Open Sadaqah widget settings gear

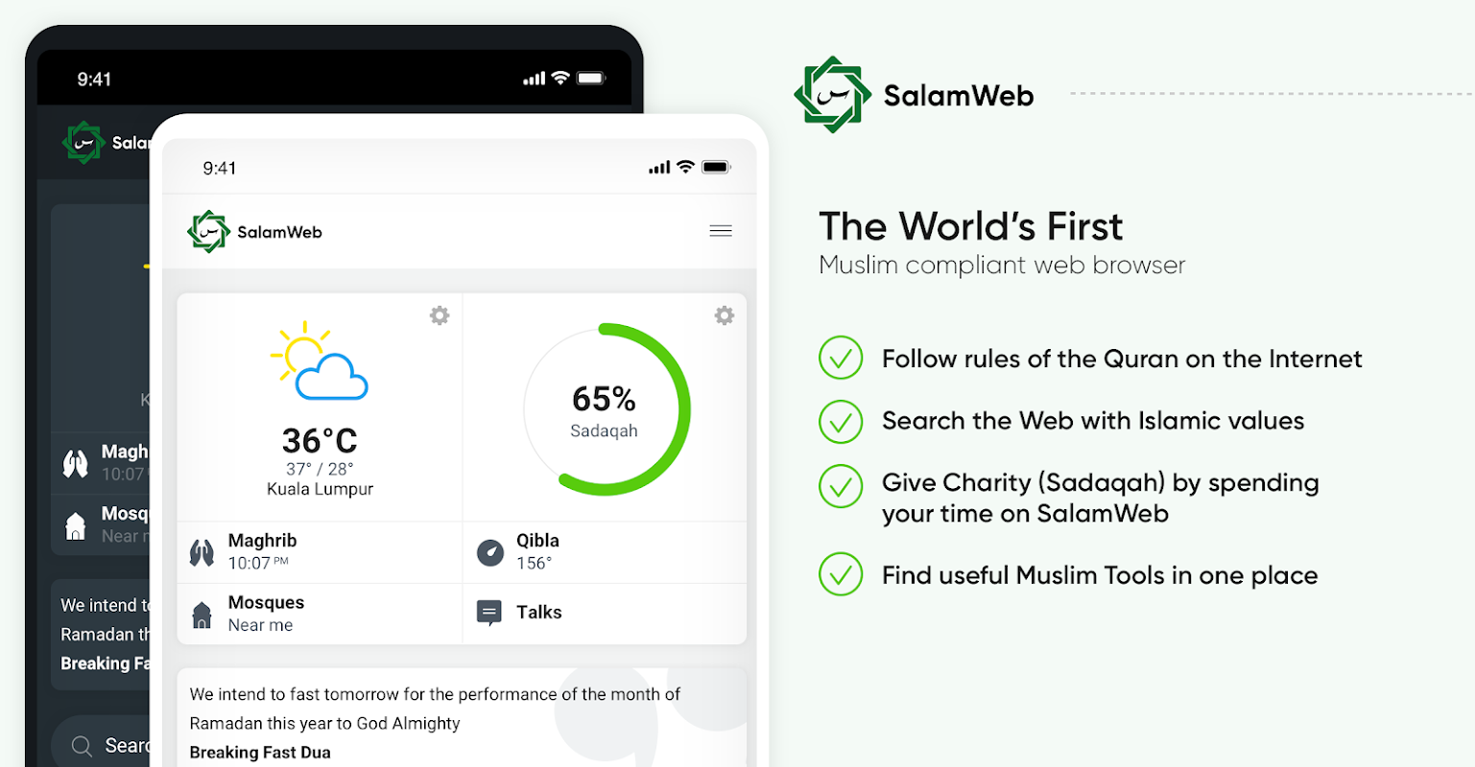(725, 315)
